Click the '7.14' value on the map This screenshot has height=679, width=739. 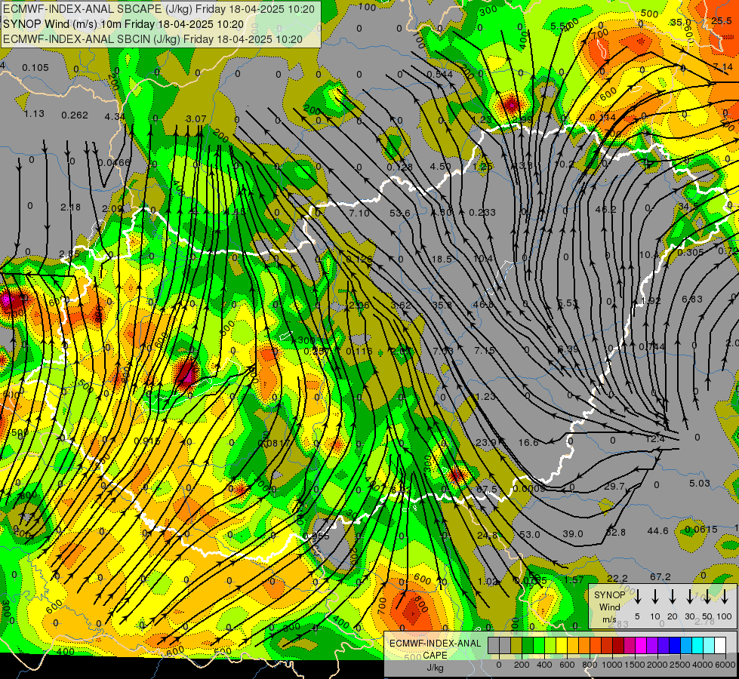coord(723,67)
